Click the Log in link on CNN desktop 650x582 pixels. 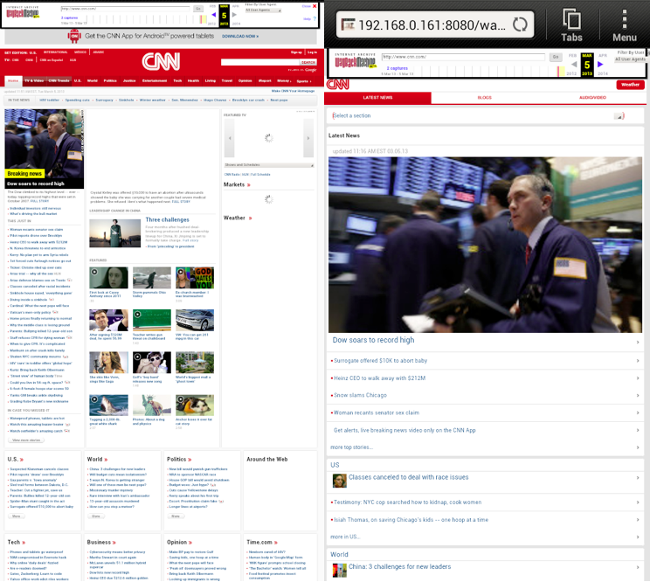312,52
